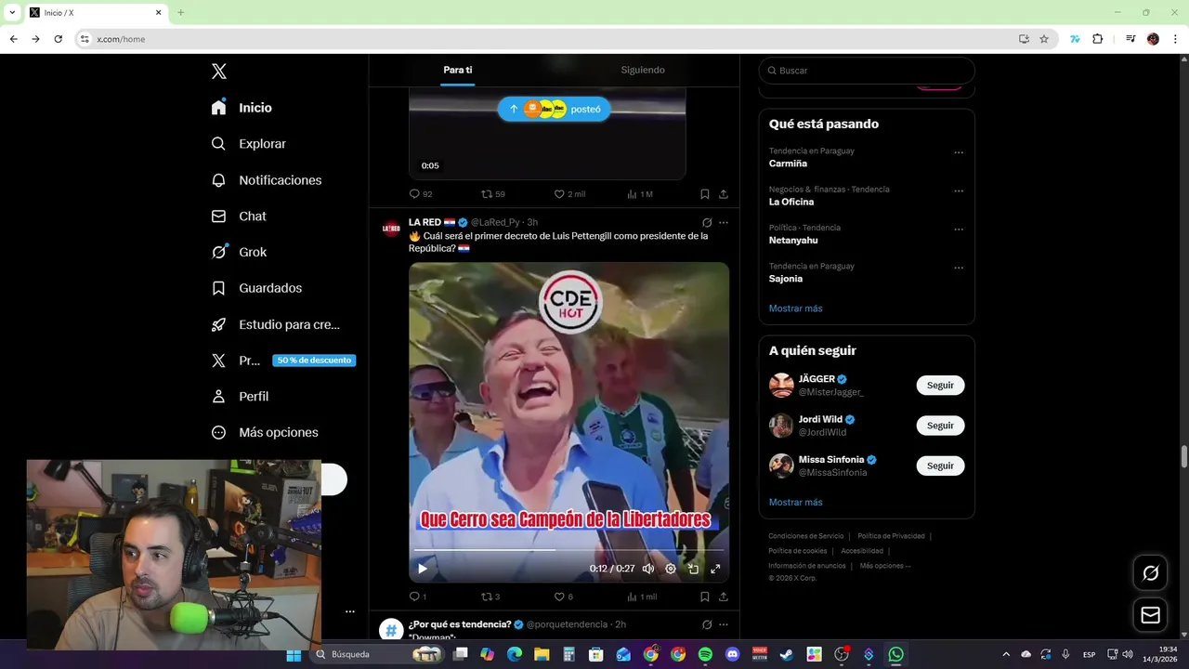Bookmark the LA RED post
1189x669 pixels.
click(704, 597)
